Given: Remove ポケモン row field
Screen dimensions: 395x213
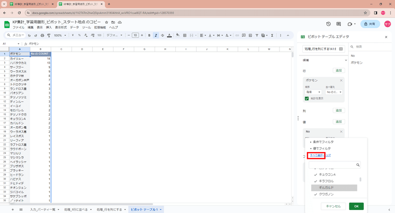Looking at the screenshot, I should coord(341,80).
